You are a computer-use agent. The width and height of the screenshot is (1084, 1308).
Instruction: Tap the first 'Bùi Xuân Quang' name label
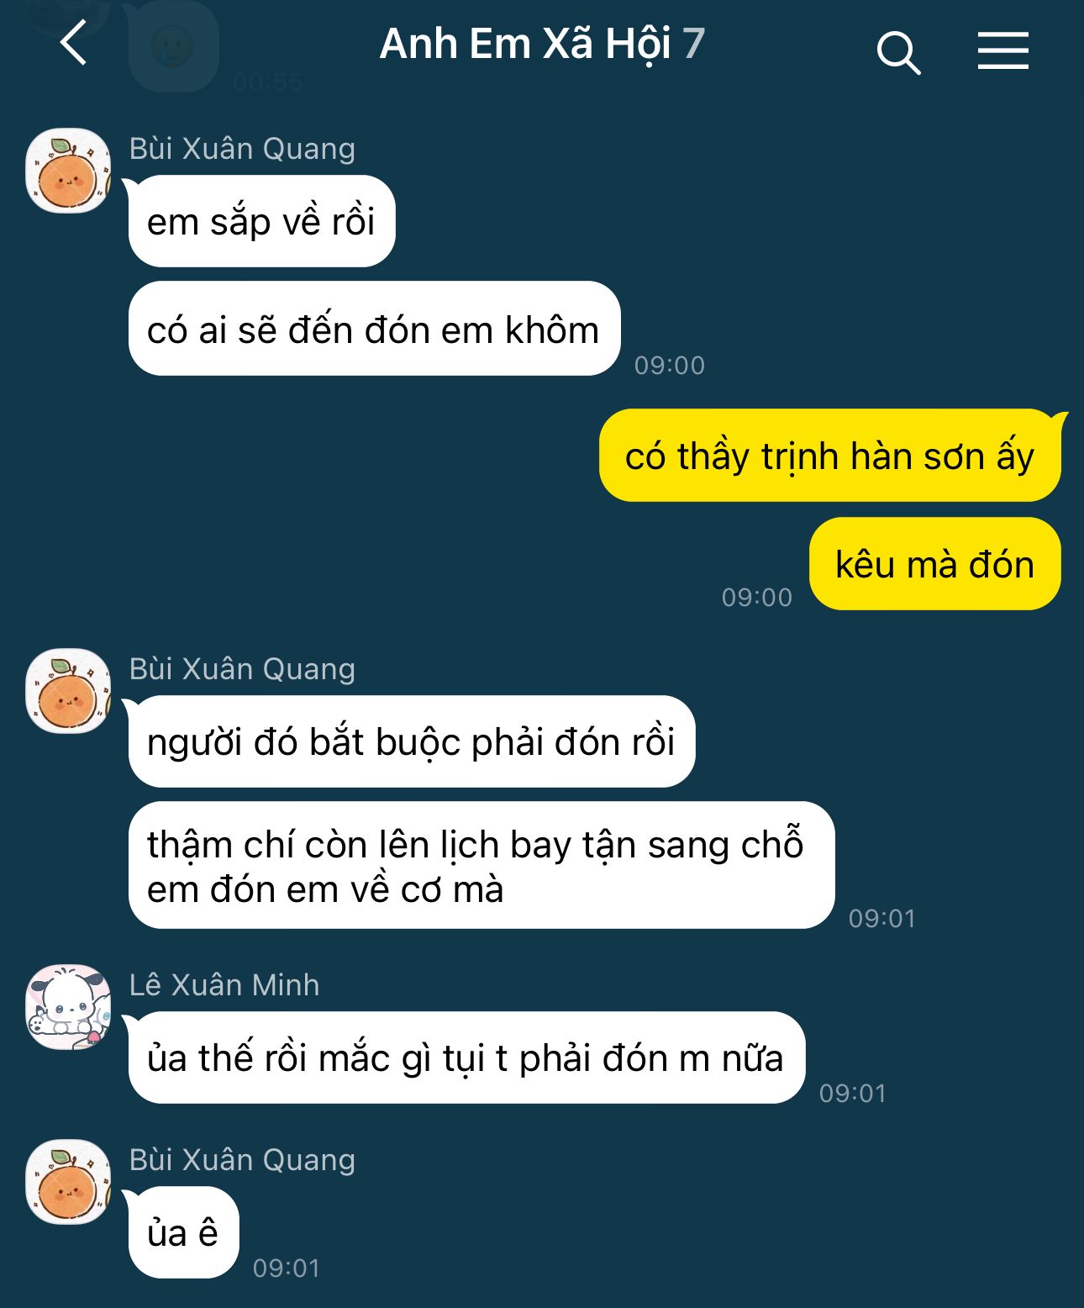click(x=242, y=149)
